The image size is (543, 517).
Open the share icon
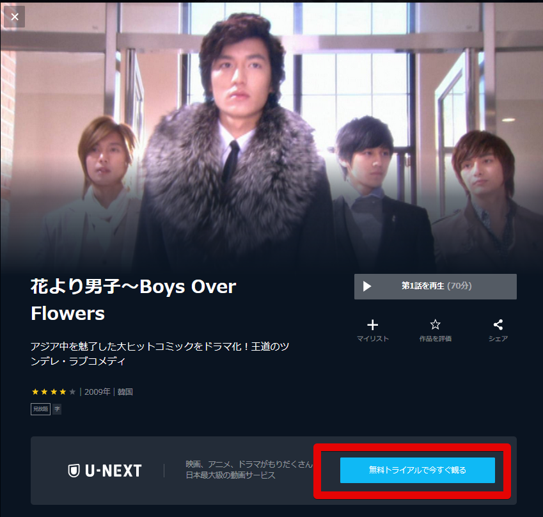(x=498, y=324)
